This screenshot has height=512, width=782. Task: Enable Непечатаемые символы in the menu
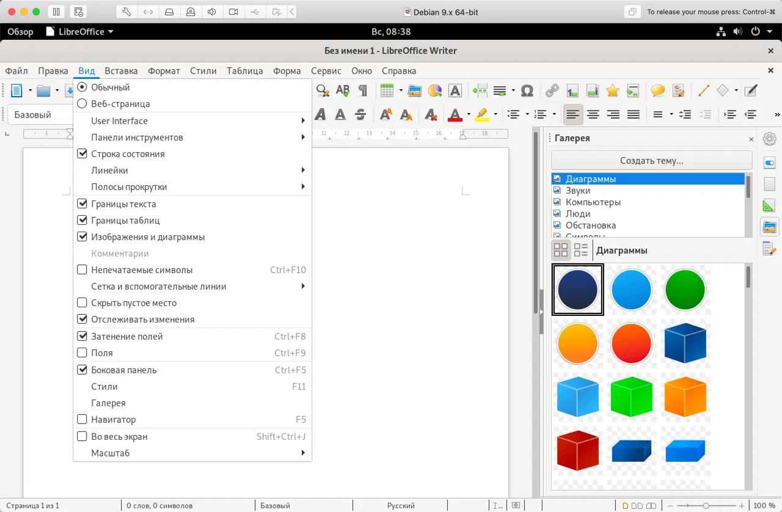coord(192,270)
